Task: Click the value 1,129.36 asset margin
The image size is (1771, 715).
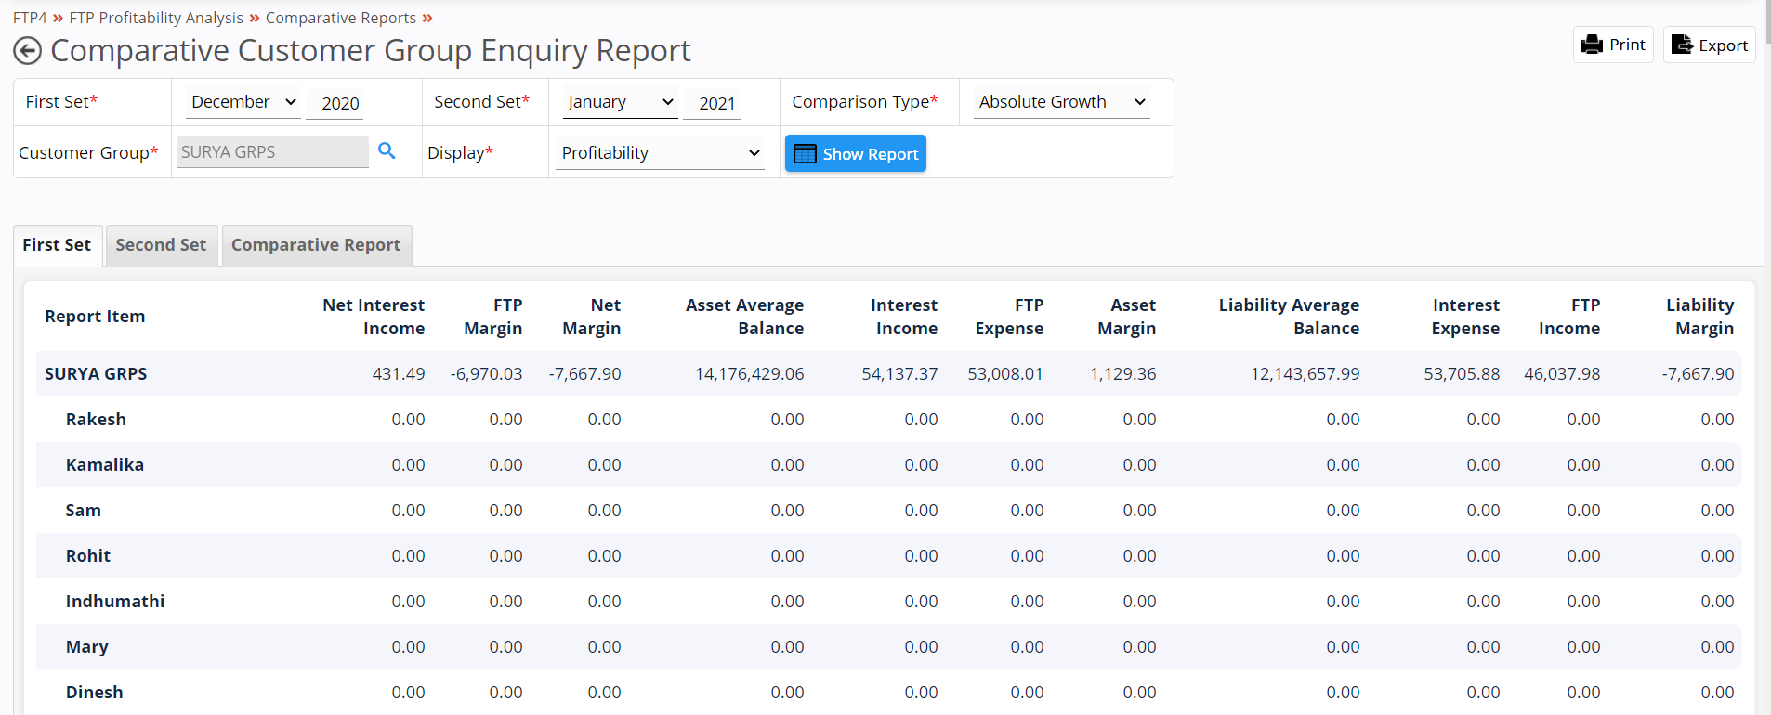Action: pos(1123,374)
